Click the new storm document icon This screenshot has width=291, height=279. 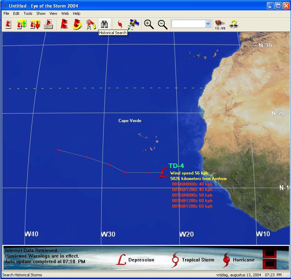click(x=8, y=24)
